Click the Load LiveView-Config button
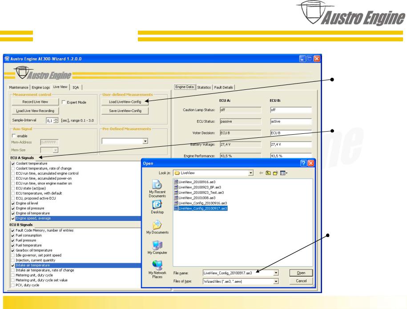The width and height of the screenshot is (407, 309). coord(125,102)
